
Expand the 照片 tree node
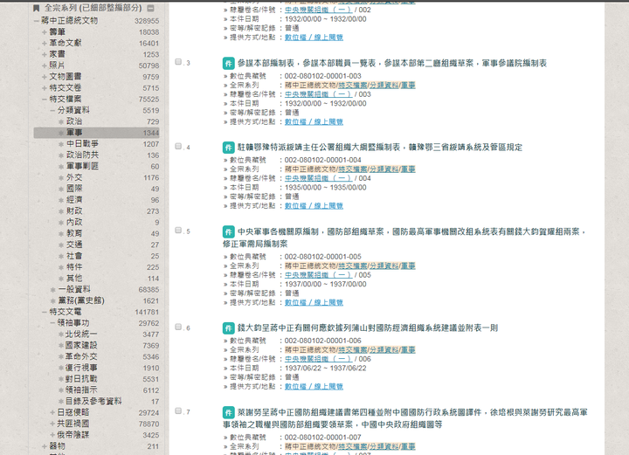click(45, 65)
